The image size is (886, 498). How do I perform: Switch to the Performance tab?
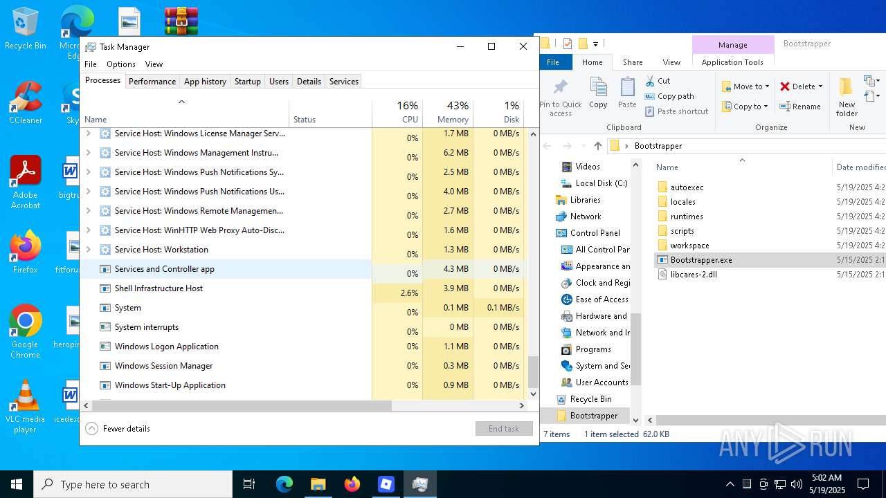coord(152,82)
